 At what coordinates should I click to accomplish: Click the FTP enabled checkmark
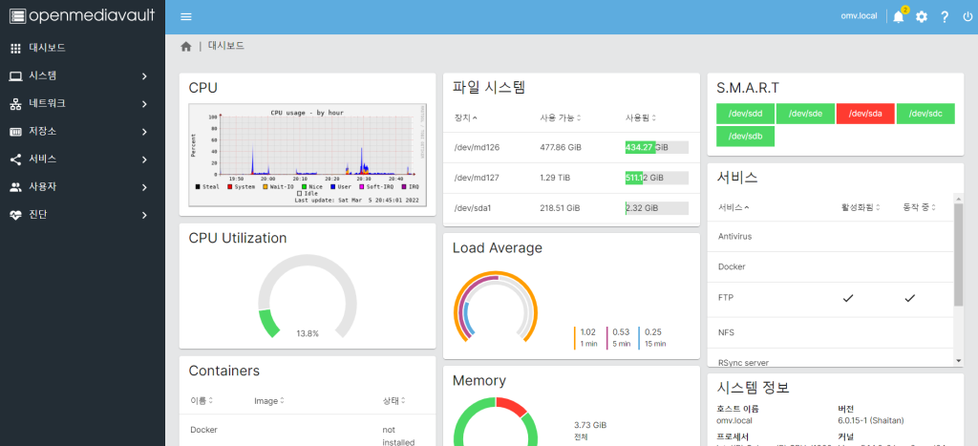click(x=848, y=298)
